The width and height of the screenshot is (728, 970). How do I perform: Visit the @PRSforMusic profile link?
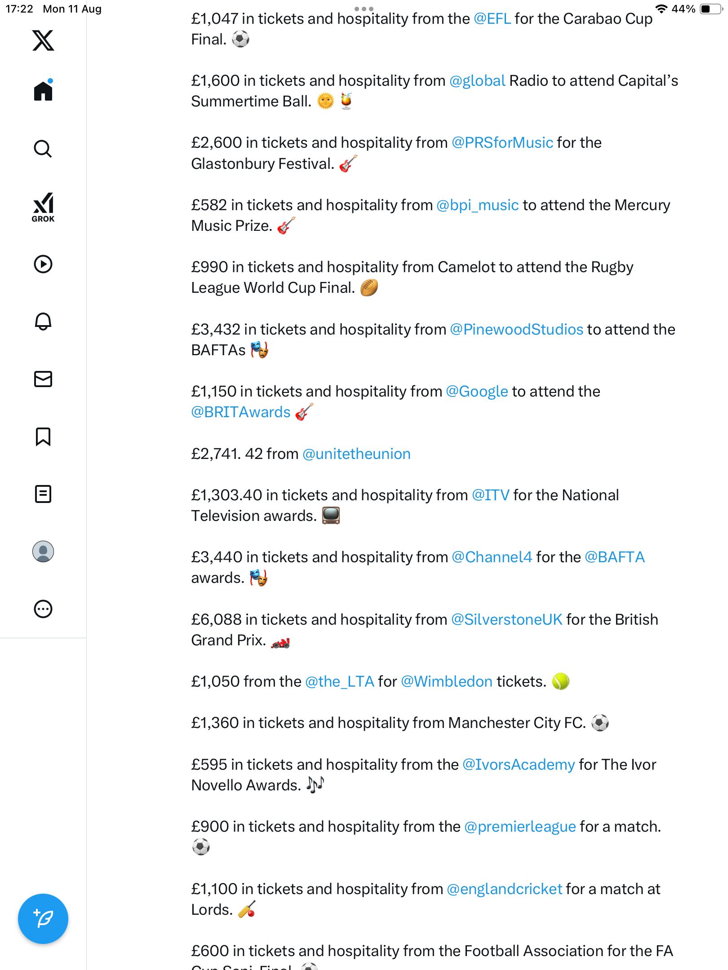(x=502, y=143)
